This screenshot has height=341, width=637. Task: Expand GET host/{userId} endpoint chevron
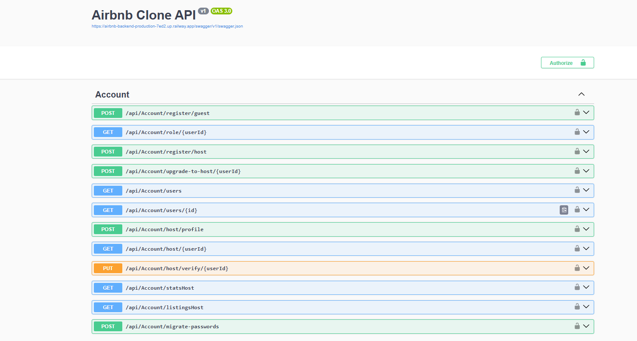point(586,249)
